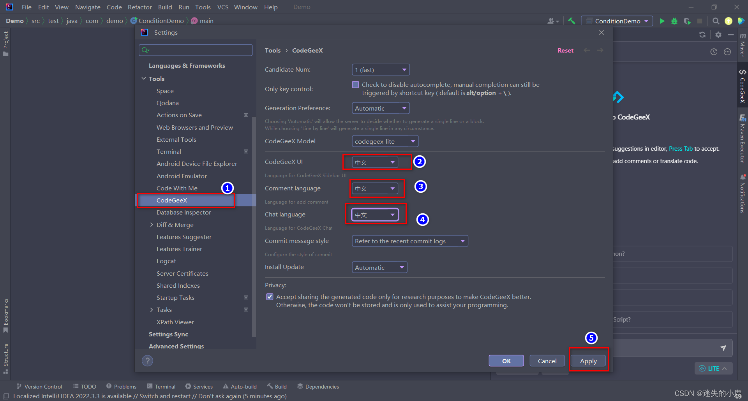Click the help question mark button in Settings

point(147,361)
